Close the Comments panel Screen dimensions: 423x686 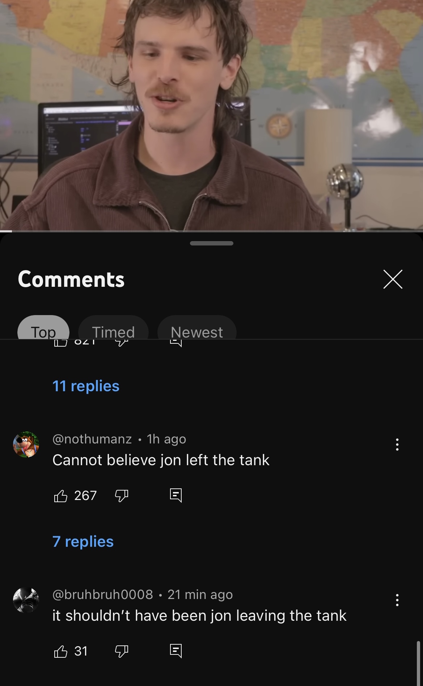coord(393,279)
